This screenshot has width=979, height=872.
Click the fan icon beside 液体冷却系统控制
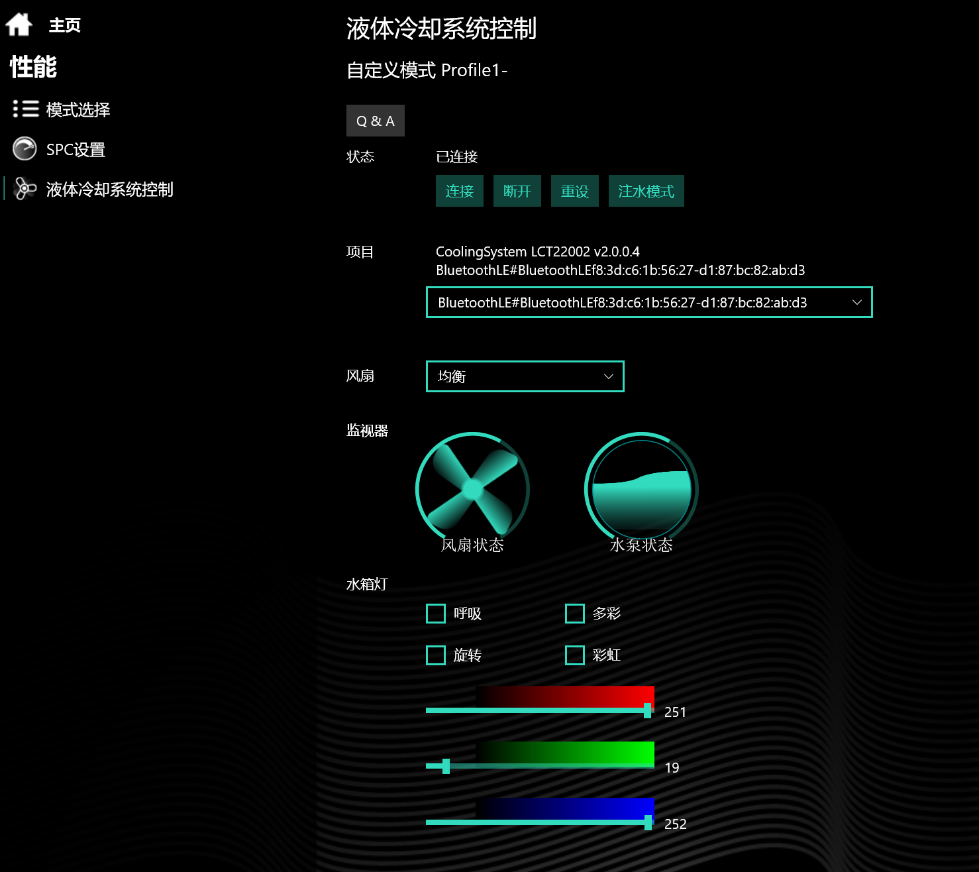25,189
